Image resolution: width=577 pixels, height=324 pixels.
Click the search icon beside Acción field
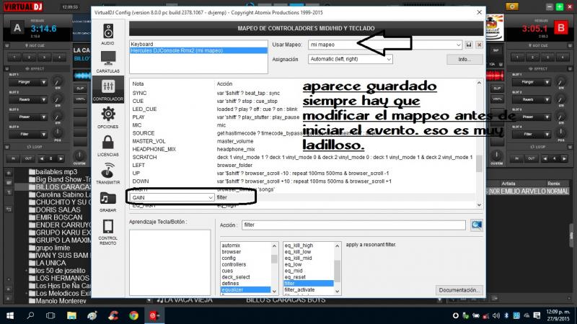(477, 225)
